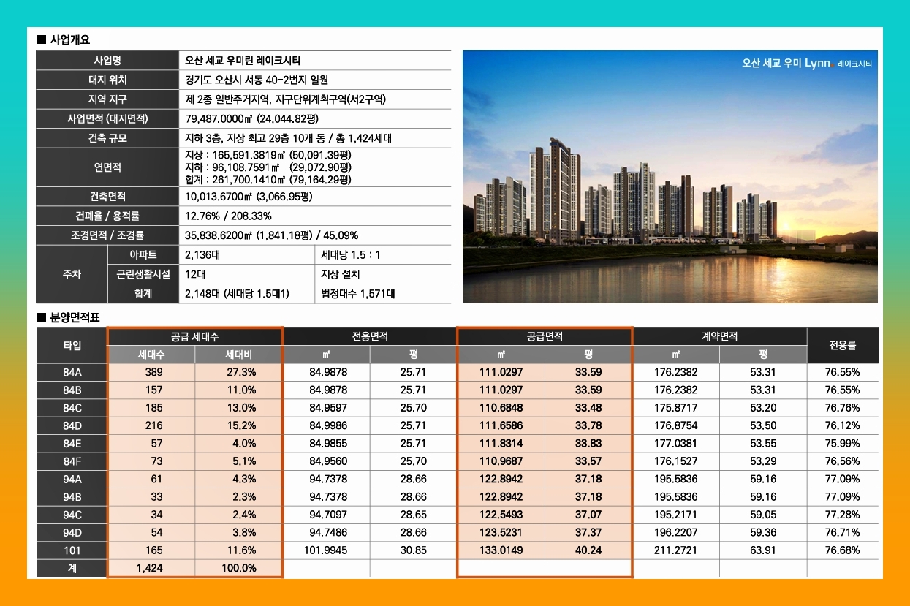Click the '101' type row label

[72, 550]
